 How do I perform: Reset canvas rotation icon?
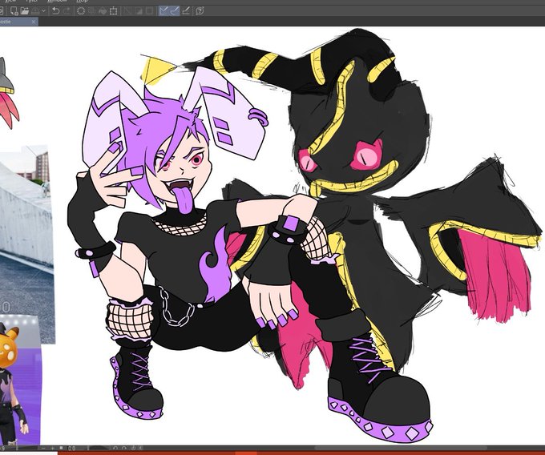point(133,448)
